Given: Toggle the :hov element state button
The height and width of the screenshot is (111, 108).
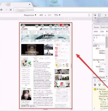Looking at the screenshot, I should [x=96, y=31].
